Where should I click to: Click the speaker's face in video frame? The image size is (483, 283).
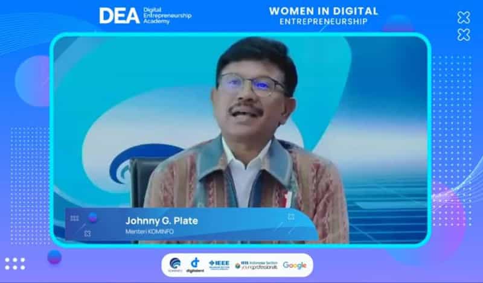(249, 91)
